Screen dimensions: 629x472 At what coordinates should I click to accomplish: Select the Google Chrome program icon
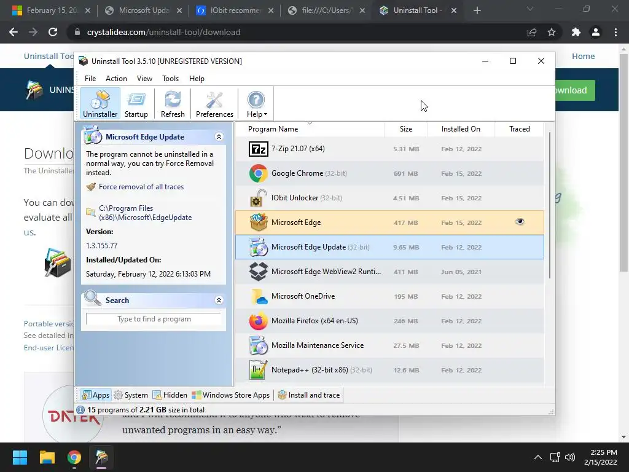pyautogui.click(x=259, y=173)
